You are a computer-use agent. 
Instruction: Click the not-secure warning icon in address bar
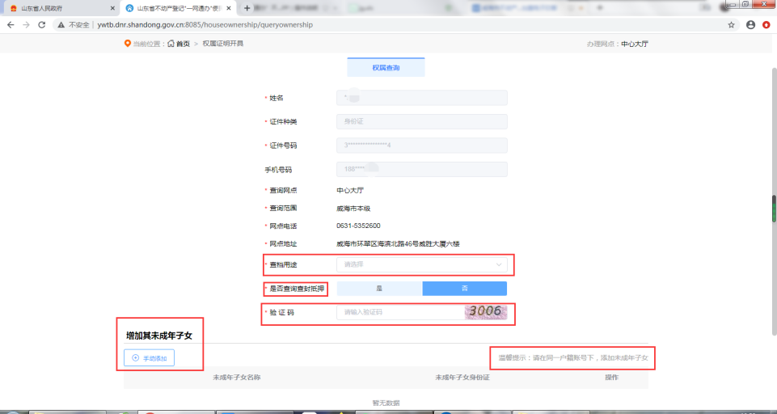click(x=61, y=25)
